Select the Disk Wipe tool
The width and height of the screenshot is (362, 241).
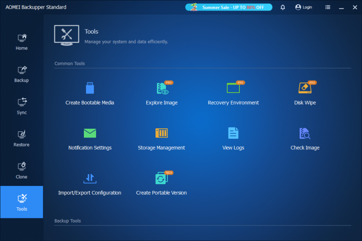tap(305, 88)
